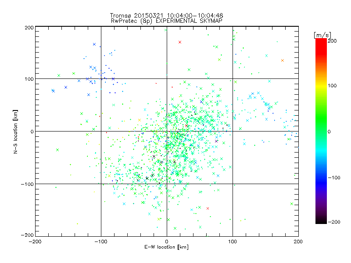Click the y-axis tick label '200' at top left
Screen dimensions: 351x263
tap(29, 28)
